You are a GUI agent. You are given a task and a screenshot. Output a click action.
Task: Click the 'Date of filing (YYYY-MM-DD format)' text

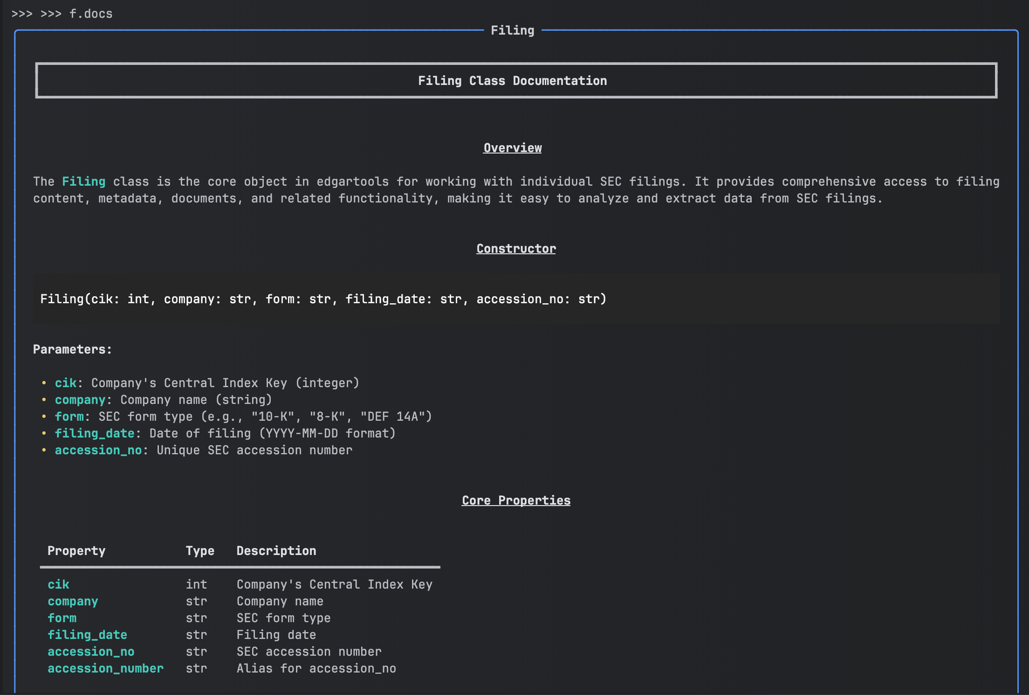click(x=273, y=433)
